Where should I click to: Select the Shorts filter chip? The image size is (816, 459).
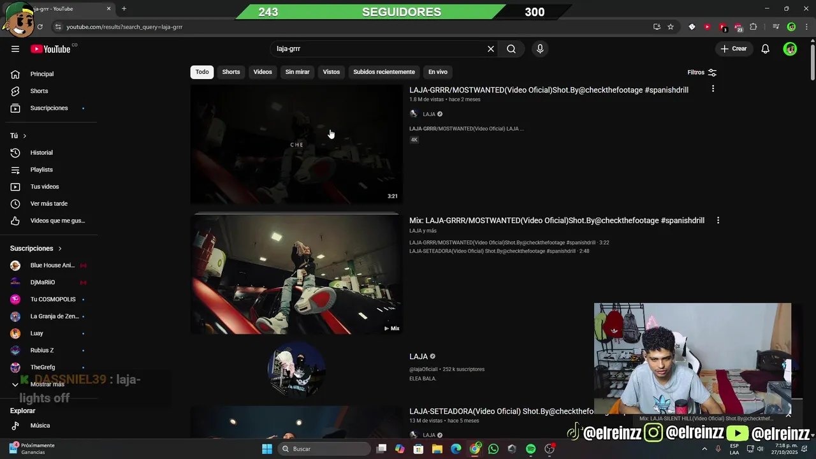tap(231, 72)
